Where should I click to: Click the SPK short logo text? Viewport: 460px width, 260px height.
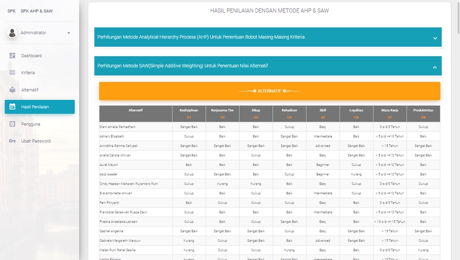11,11
